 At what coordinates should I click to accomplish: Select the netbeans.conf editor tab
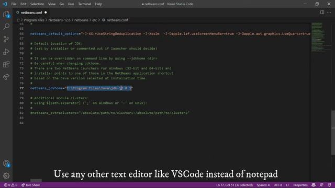[x=31, y=13]
